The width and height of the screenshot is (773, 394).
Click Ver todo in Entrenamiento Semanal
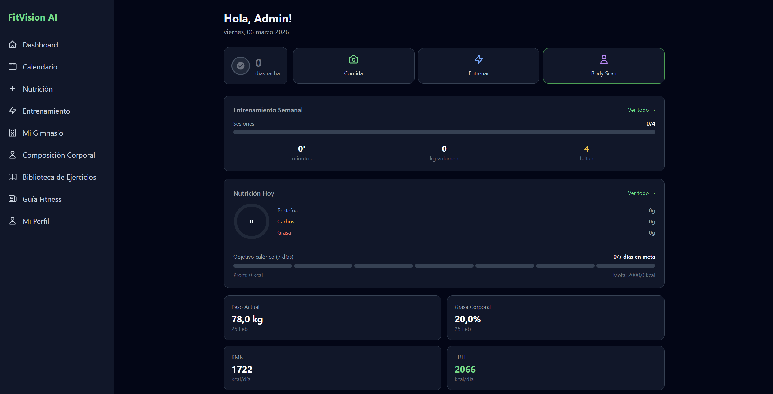tap(641, 110)
